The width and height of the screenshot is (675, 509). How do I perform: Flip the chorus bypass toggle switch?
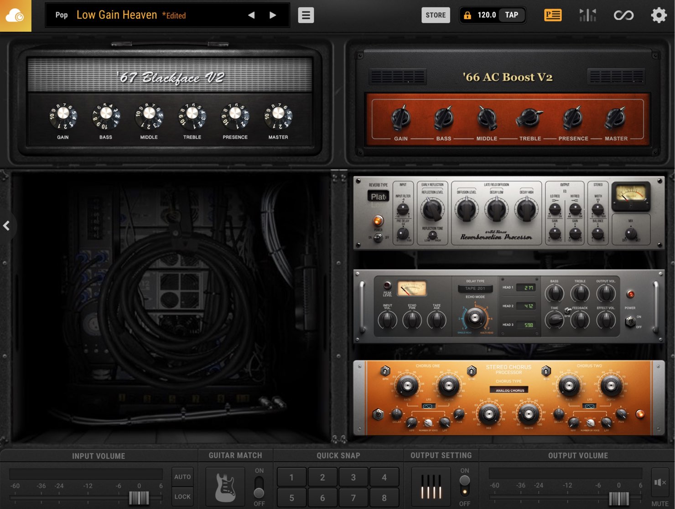(378, 415)
